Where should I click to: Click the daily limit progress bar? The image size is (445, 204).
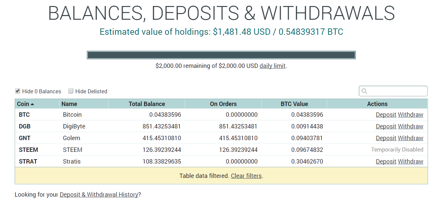(221, 55)
